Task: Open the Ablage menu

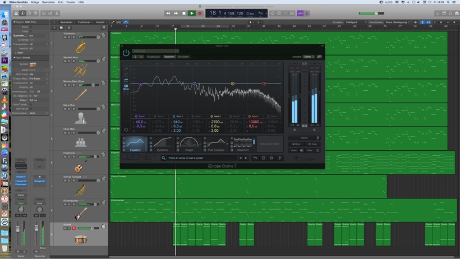Action: click(35, 2)
